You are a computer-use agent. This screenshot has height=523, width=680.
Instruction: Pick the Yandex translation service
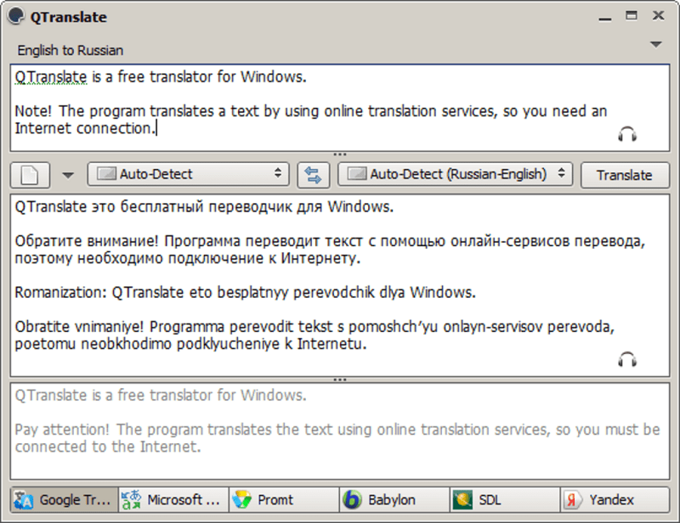pyautogui.click(x=614, y=499)
